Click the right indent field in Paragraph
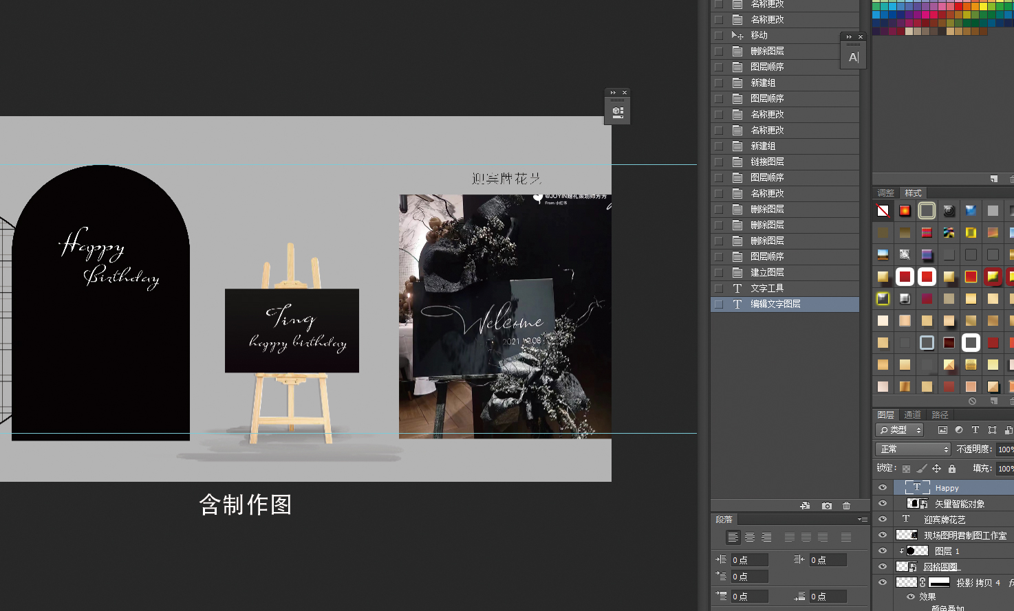1014x611 pixels. 828,560
